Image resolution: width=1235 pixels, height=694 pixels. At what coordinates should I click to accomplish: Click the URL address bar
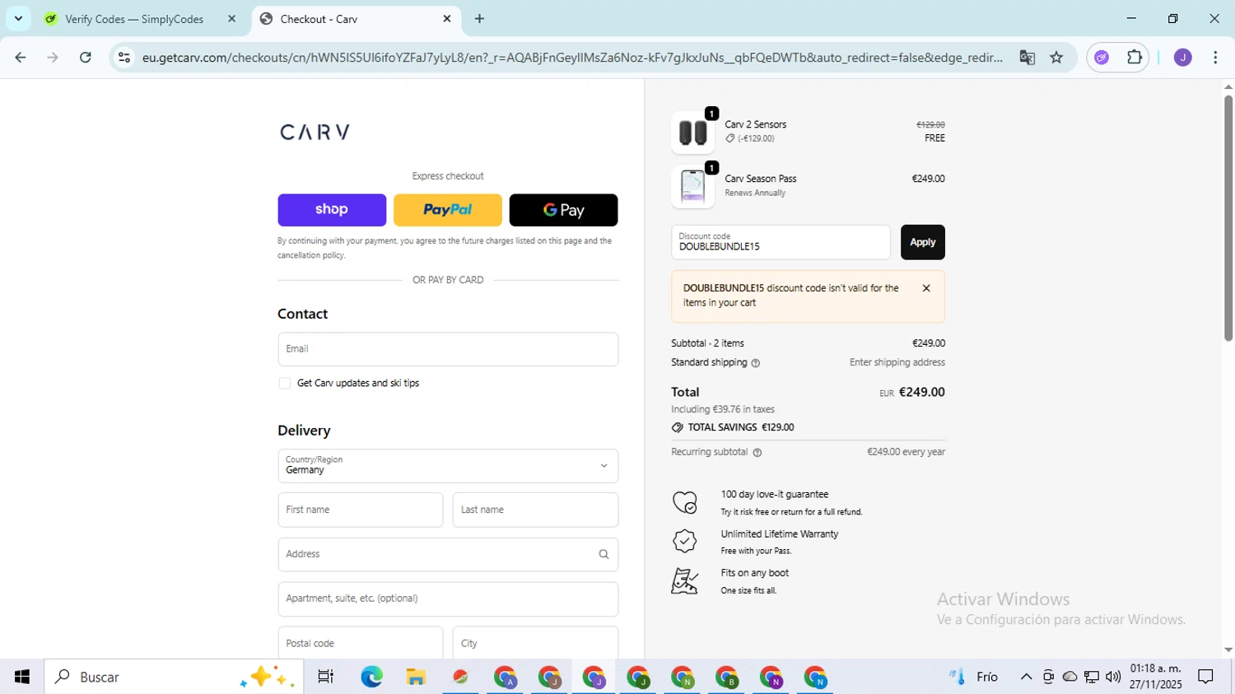point(571,58)
